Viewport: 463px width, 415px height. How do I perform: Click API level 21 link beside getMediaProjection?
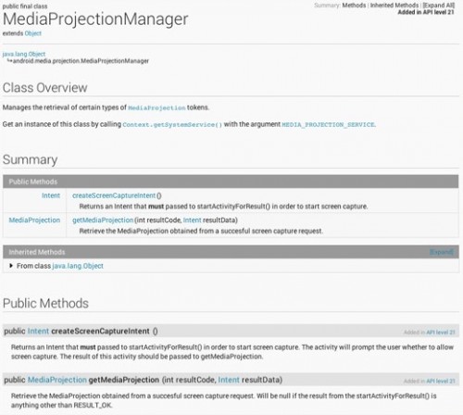point(441,381)
